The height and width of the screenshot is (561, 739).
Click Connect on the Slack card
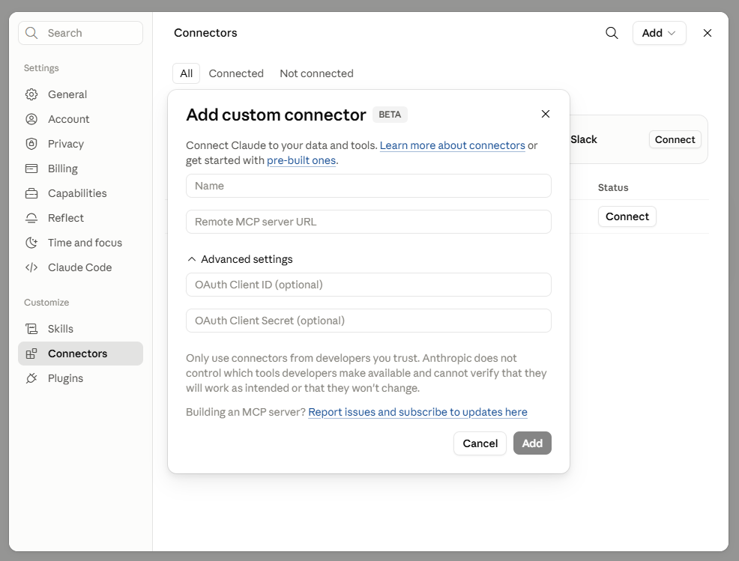point(675,139)
